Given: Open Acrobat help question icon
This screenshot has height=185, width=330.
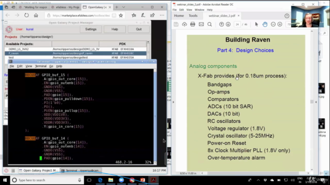Looking at the screenshot, I should coord(287,16).
